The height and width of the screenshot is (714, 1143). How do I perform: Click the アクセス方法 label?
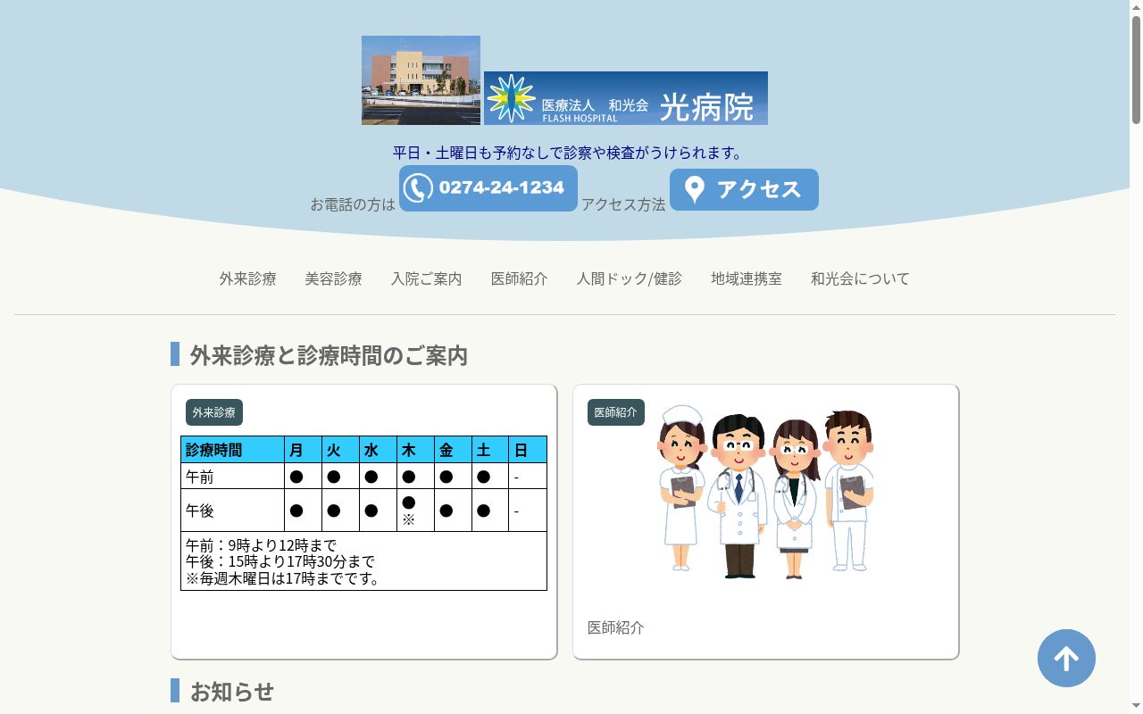[x=623, y=204]
